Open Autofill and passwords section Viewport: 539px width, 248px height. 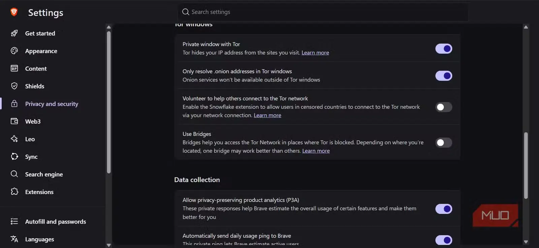56,221
